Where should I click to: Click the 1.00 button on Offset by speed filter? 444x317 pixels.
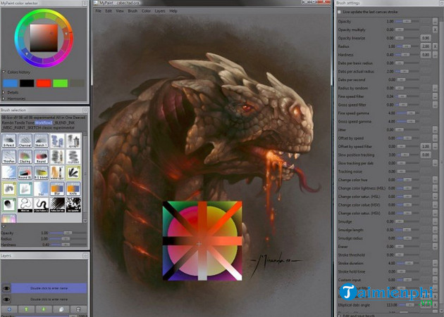coord(426,146)
